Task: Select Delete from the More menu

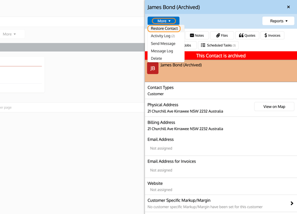Action: pyautogui.click(x=156, y=58)
